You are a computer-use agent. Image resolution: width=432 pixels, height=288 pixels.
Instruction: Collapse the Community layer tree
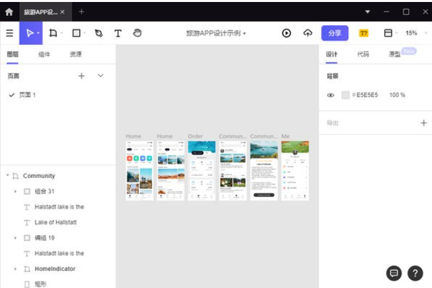tap(7, 175)
